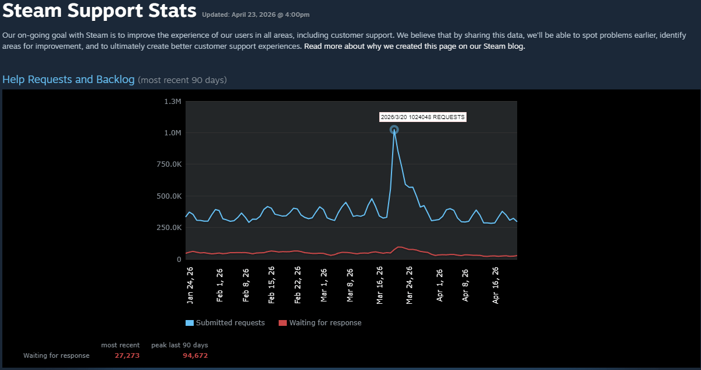Click the 1024048 REQUESTS tooltip box
Image resolution: width=701 pixels, height=370 pixels.
pos(422,117)
